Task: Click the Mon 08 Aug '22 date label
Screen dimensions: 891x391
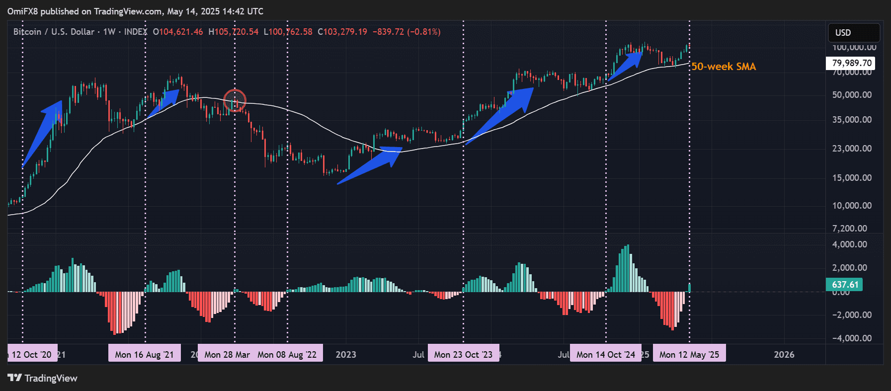Action: 287,354
